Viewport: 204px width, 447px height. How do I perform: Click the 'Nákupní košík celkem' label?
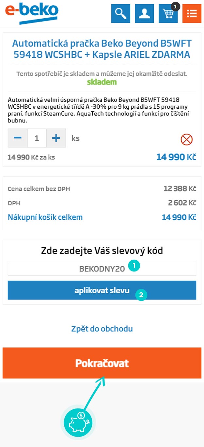[x=45, y=217]
